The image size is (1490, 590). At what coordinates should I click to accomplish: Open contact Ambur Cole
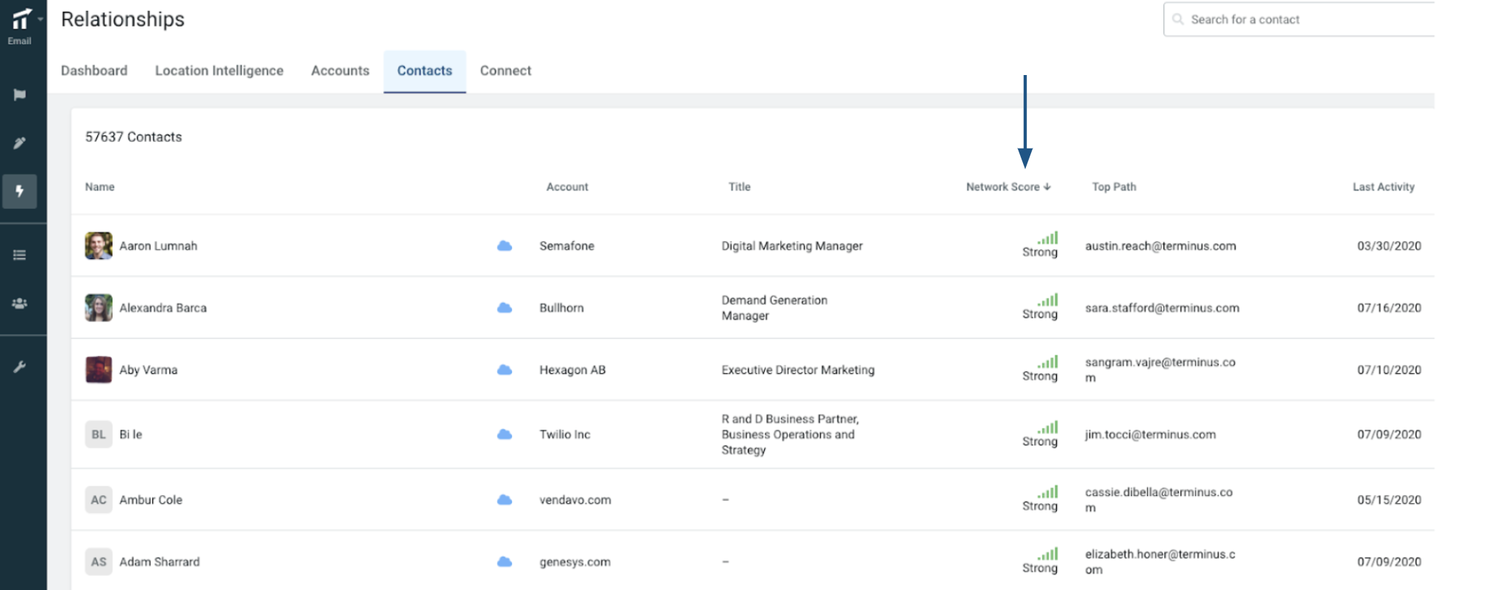(x=150, y=500)
